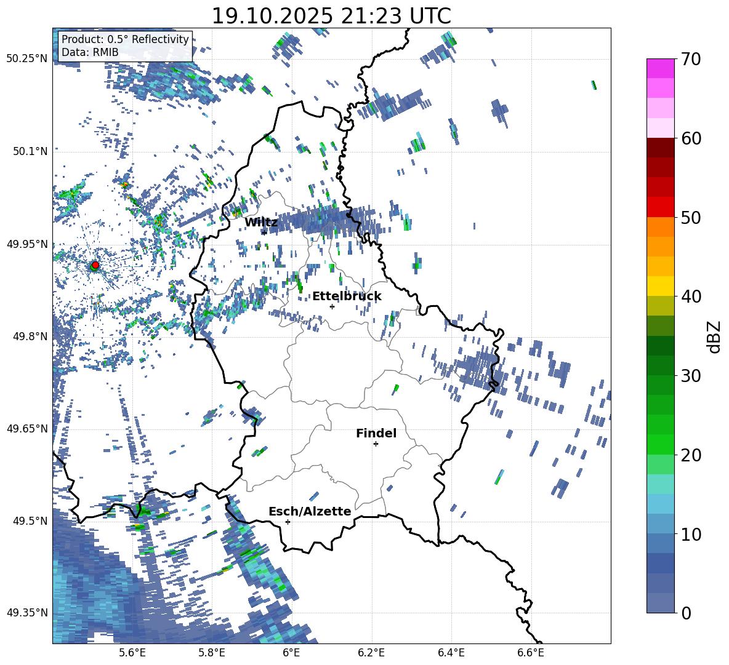Click the 49.95°N latitude label

click(27, 244)
